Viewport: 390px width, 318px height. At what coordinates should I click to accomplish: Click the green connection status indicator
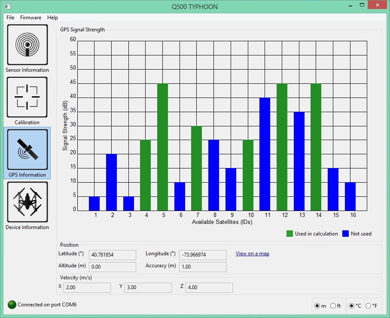(x=12, y=305)
